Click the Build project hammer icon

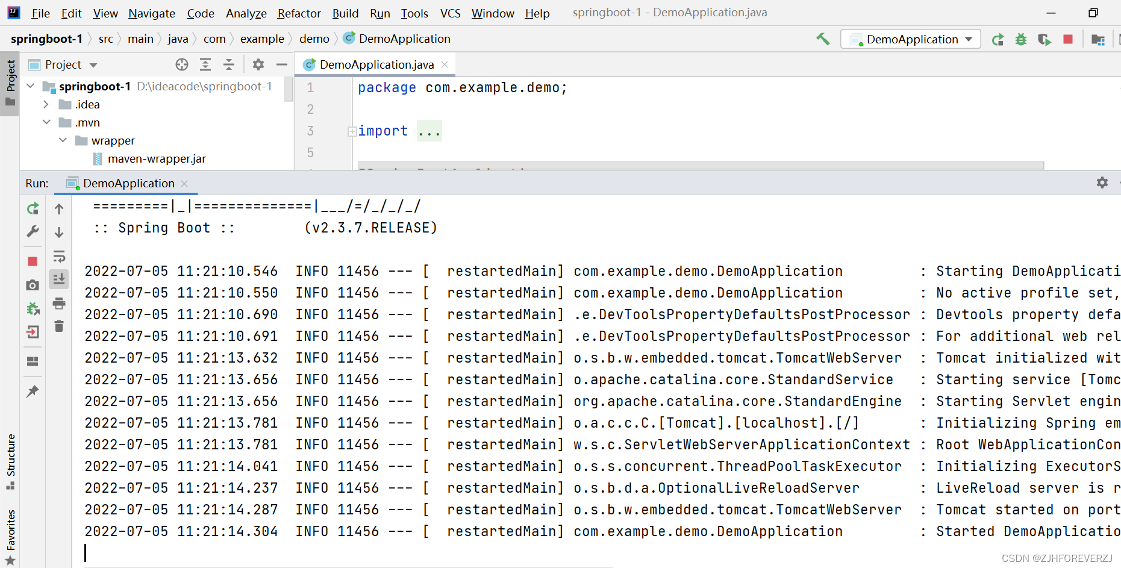[823, 39]
